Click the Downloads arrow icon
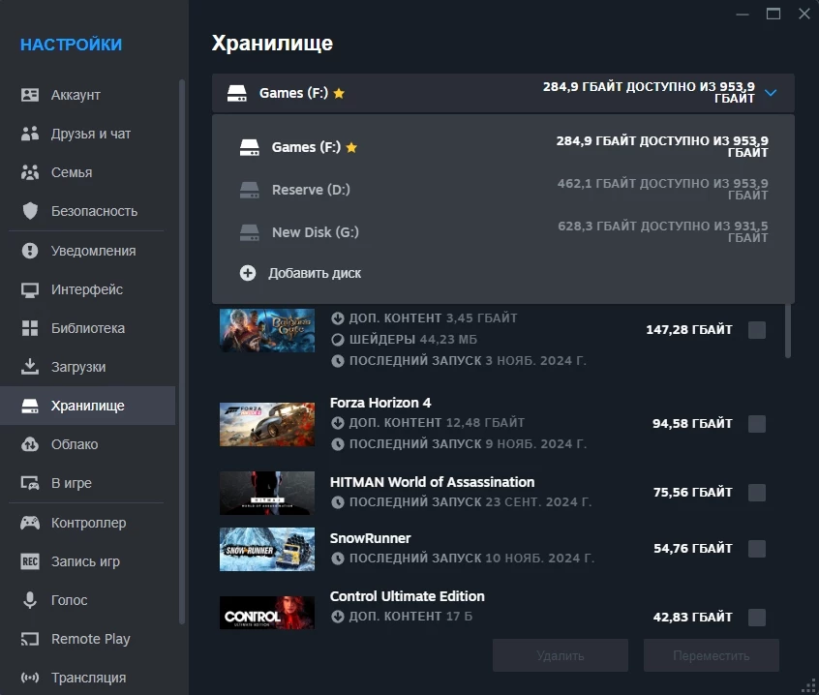This screenshot has width=819, height=695. [x=30, y=367]
